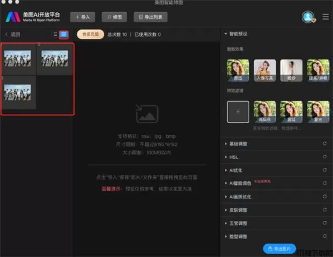Screen dimensions: 333x257
Task: Click reset icon for AI优化
Action: point(324,170)
